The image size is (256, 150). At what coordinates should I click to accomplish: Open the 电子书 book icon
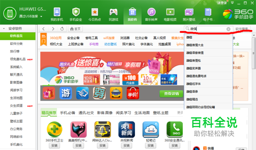point(208,12)
